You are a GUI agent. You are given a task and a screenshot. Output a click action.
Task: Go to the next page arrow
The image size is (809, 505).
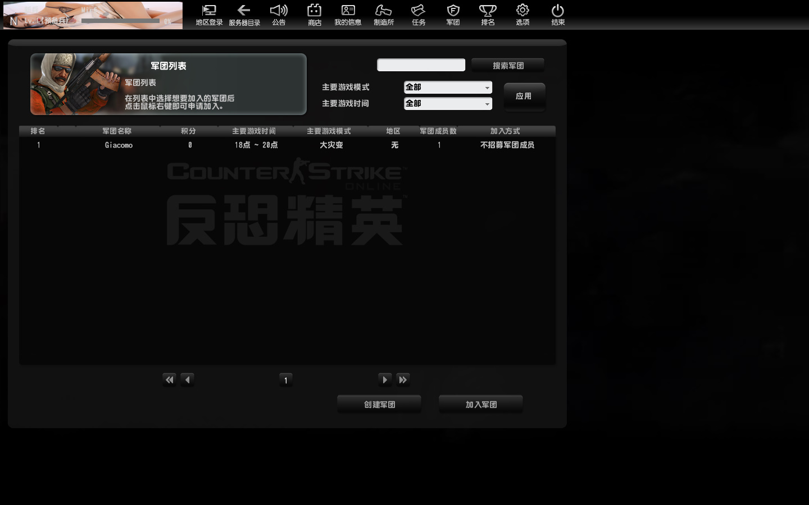click(x=385, y=380)
